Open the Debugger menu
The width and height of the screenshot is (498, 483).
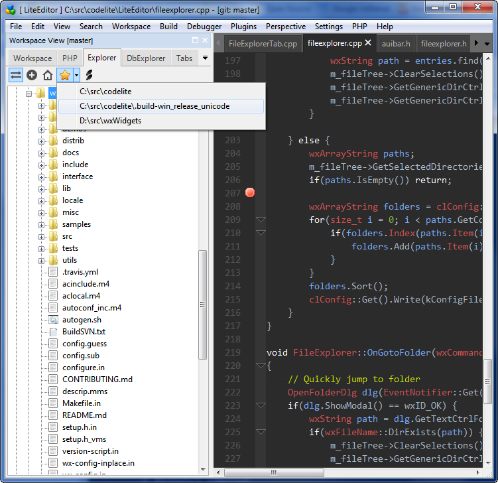point(204,27)
